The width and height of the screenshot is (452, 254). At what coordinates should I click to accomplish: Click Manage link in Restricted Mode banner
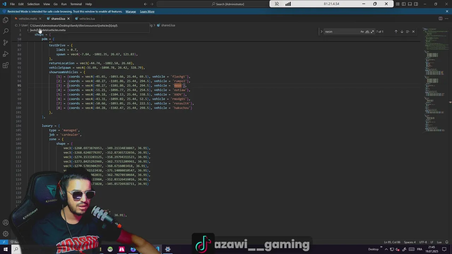(131, 11)
